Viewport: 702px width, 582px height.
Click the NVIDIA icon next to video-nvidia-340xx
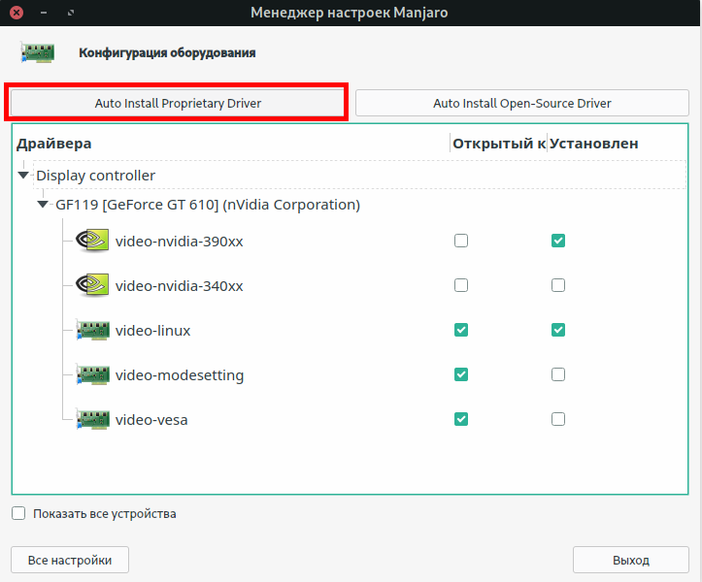tap(92, 285)
